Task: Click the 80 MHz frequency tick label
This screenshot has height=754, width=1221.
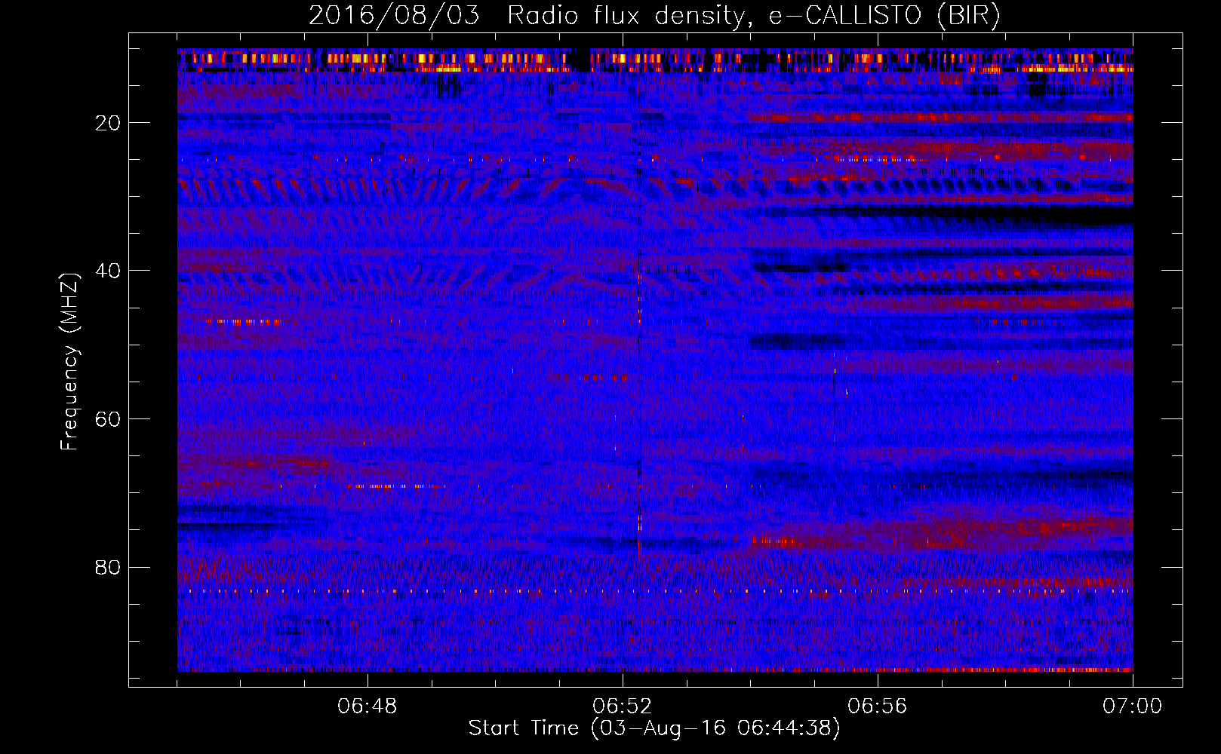Action: [109, 567]
